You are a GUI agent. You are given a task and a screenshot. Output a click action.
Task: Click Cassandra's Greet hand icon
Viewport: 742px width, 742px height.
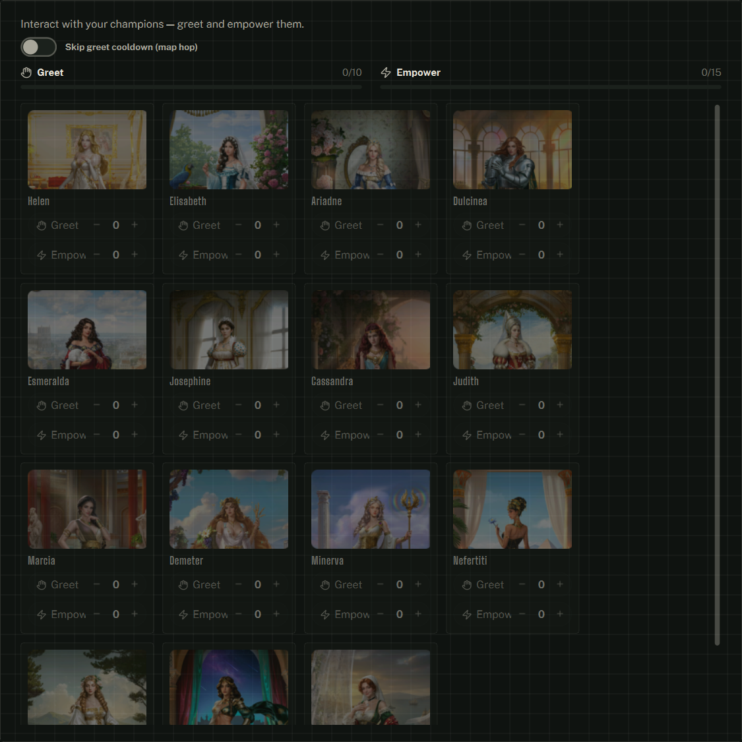click(325, 406)
